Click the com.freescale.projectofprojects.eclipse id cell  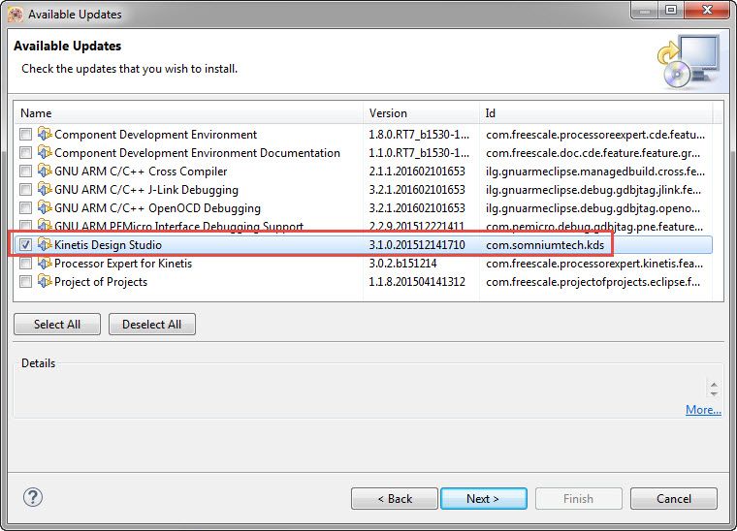[593, 282]
